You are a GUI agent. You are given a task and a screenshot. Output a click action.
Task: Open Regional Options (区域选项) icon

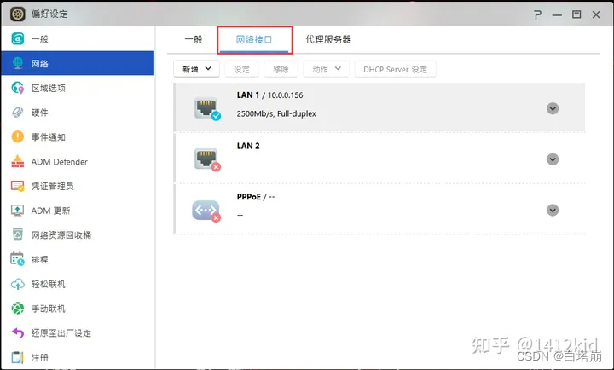click(18, 88)
